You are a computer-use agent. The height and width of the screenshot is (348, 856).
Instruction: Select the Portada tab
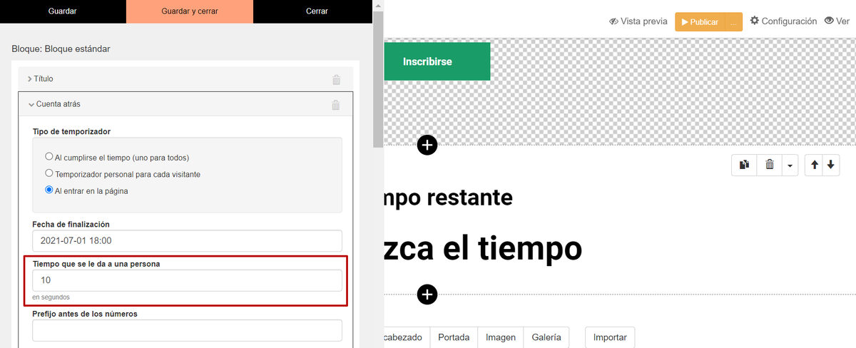(x=454, y=337)
